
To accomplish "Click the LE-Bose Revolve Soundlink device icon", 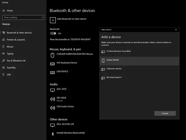I will tap(103, 52).
